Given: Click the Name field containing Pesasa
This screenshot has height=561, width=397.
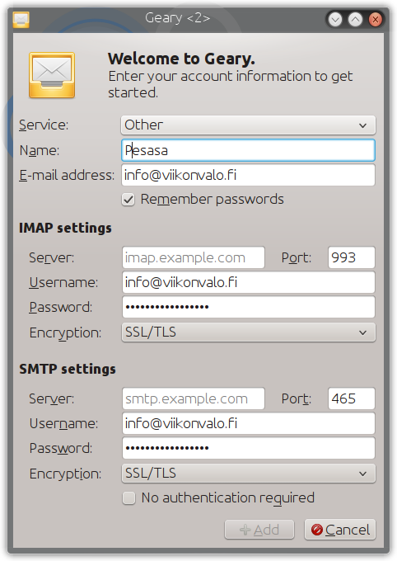Looking at the screenshot, I should (249, 150).
